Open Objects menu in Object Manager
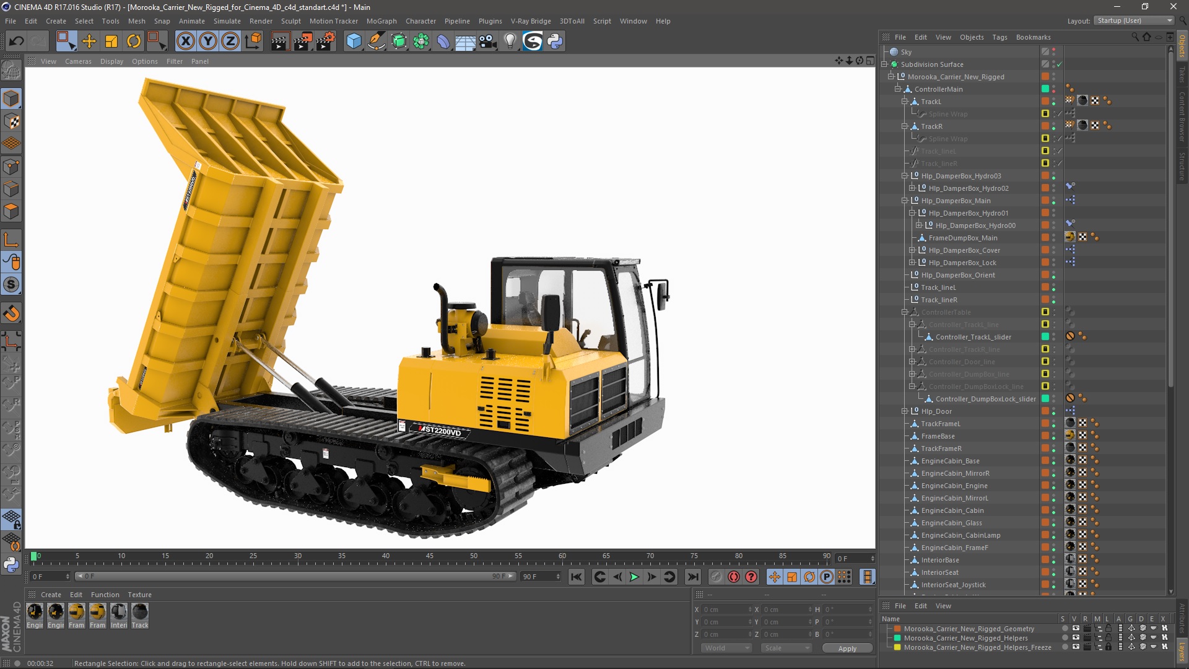The image size is (1189, 669). (972, 37)
